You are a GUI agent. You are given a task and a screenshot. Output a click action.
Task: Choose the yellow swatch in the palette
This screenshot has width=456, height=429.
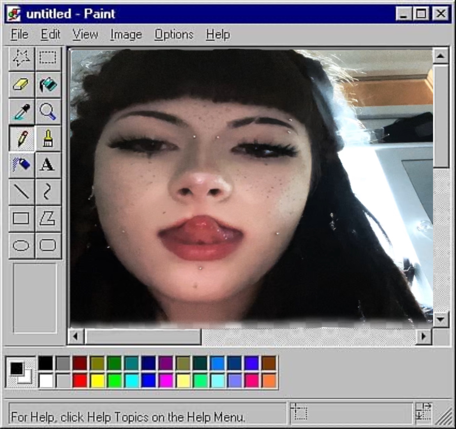click(x=97, y=380)
